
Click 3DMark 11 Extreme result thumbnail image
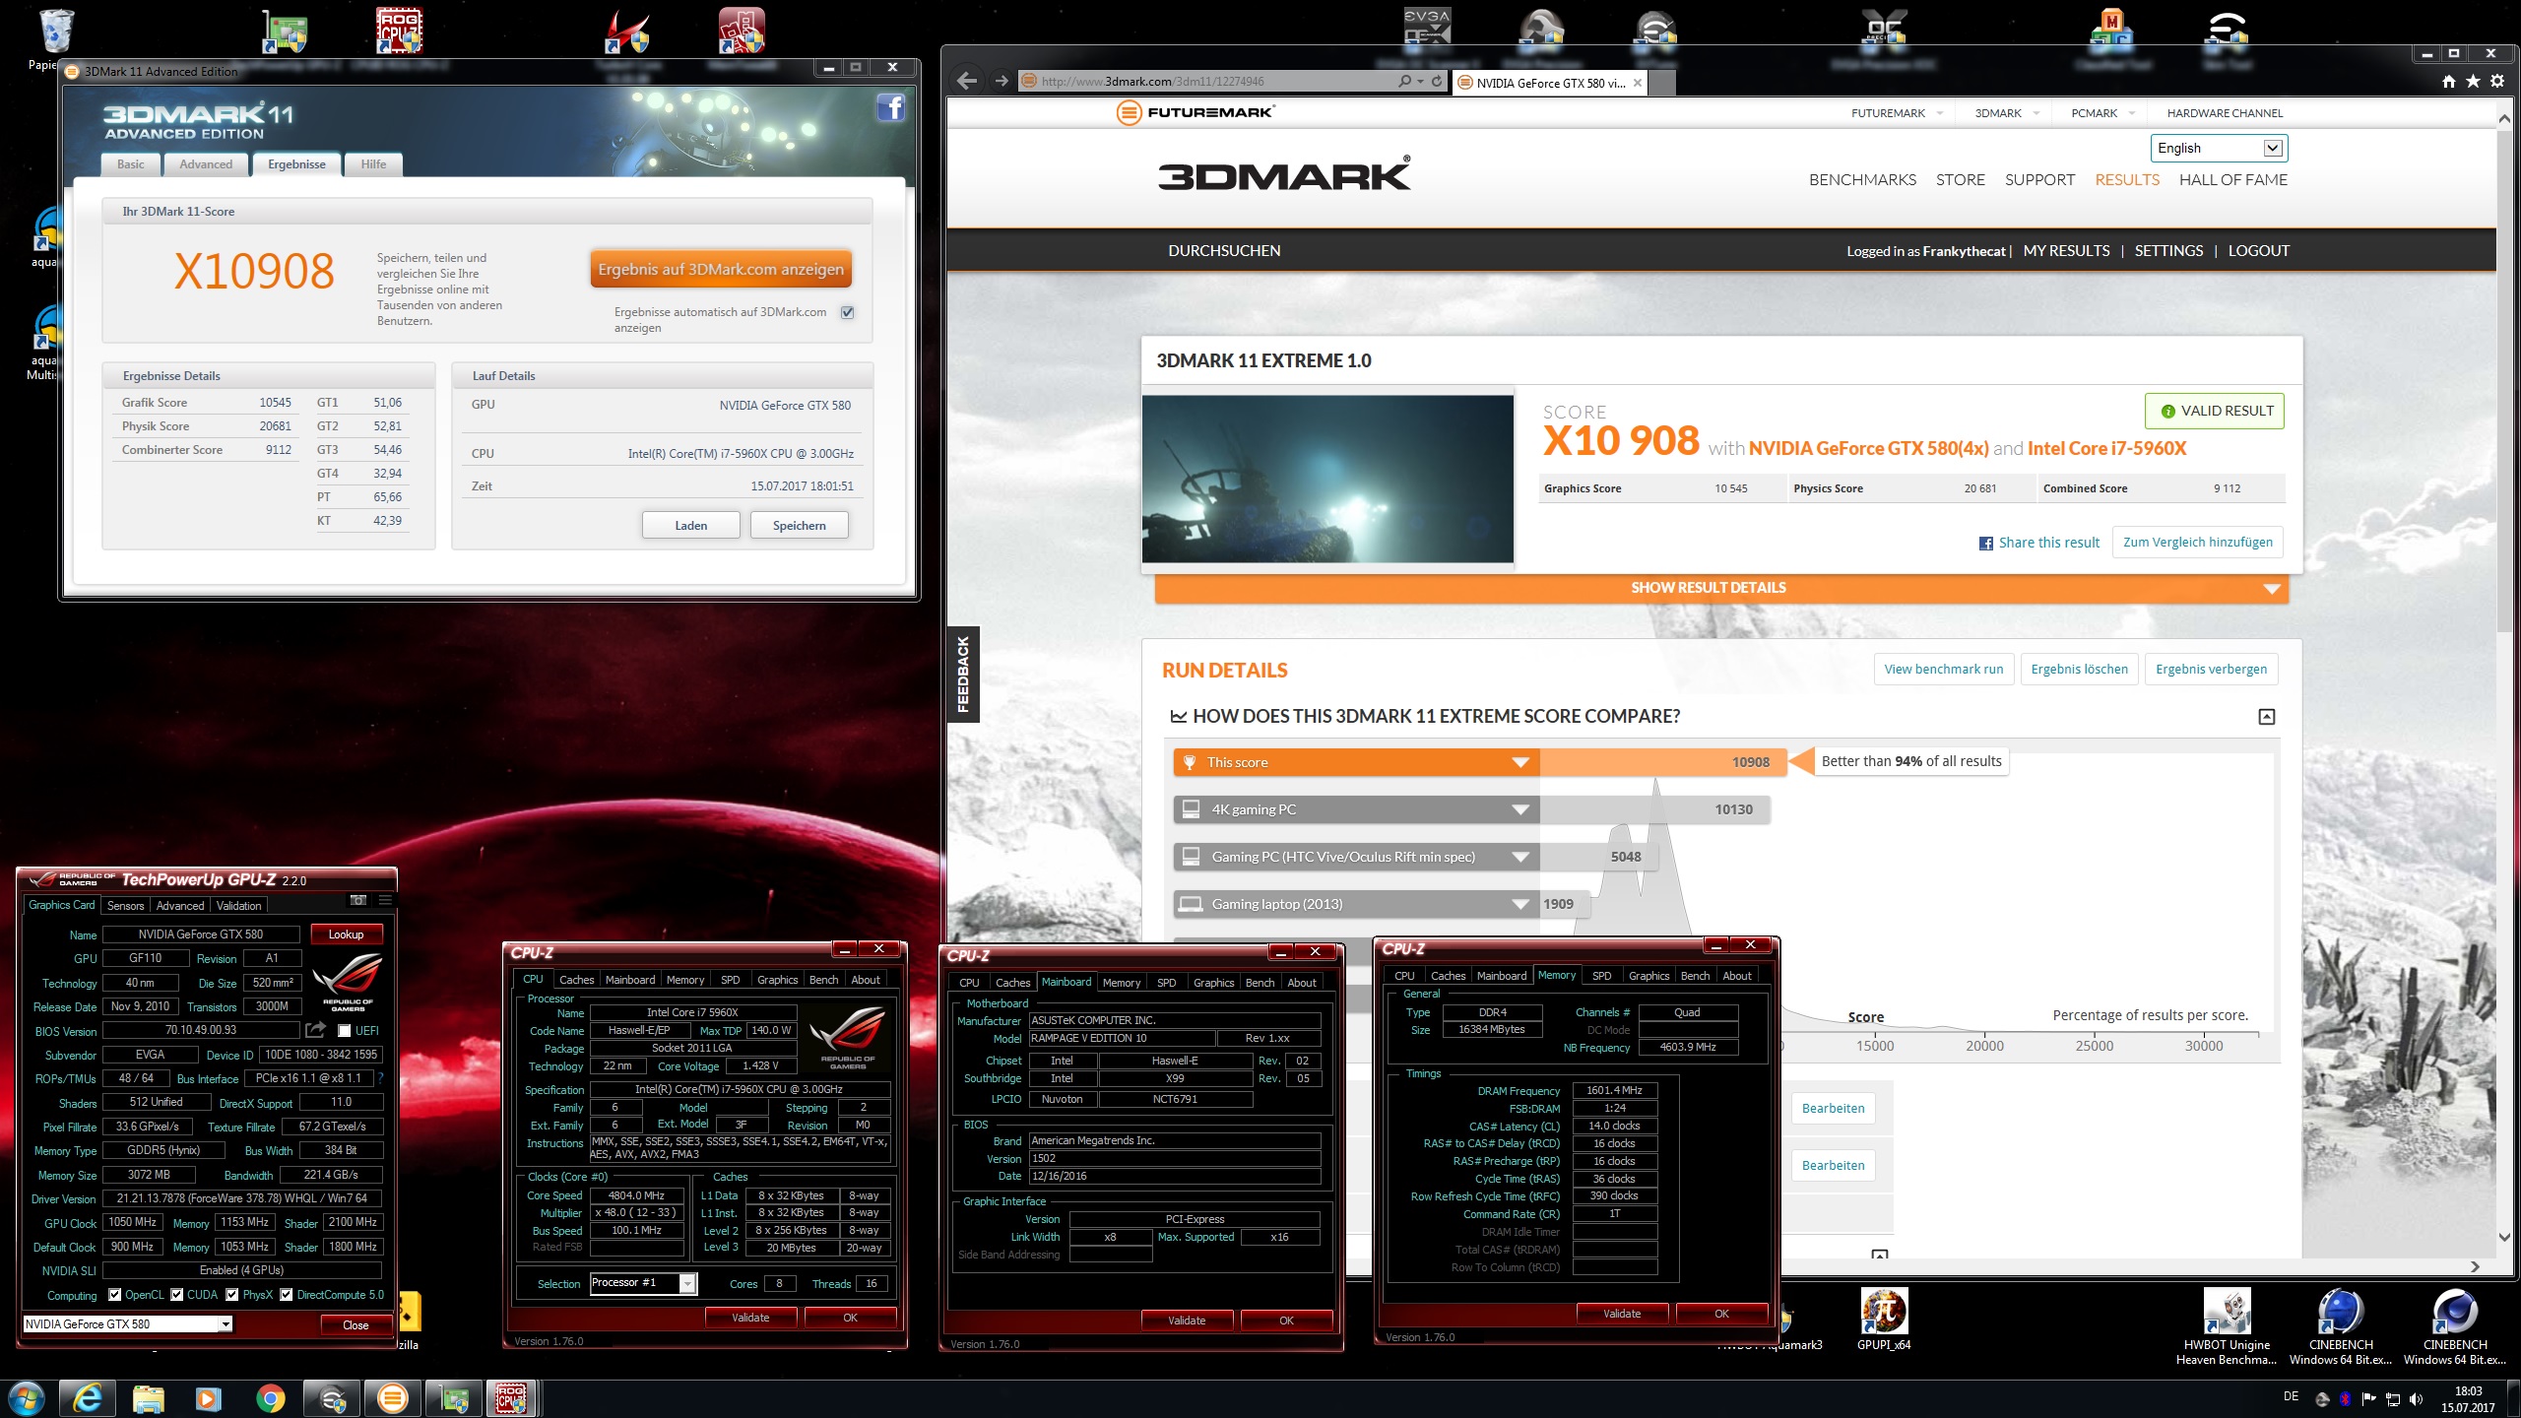[x=1327, y=479]
